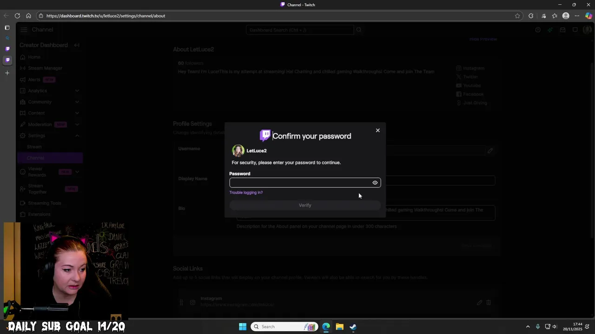Image resolution: width=595 pixels, height=334 pixels.
Task: Open the browser Favorites list icon
Action: (555, 16)
